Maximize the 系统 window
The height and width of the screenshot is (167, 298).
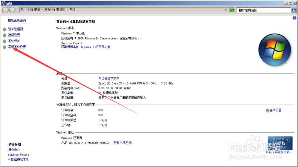tap(290, 3)
